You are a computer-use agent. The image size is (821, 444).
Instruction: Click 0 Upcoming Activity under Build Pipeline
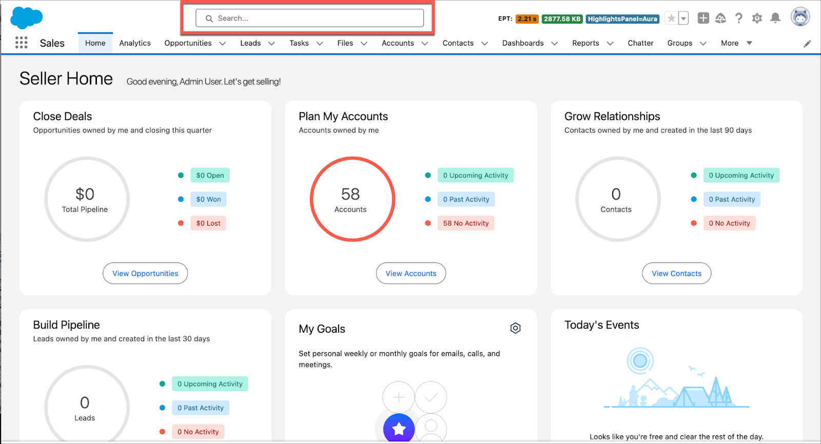(210, 384)
